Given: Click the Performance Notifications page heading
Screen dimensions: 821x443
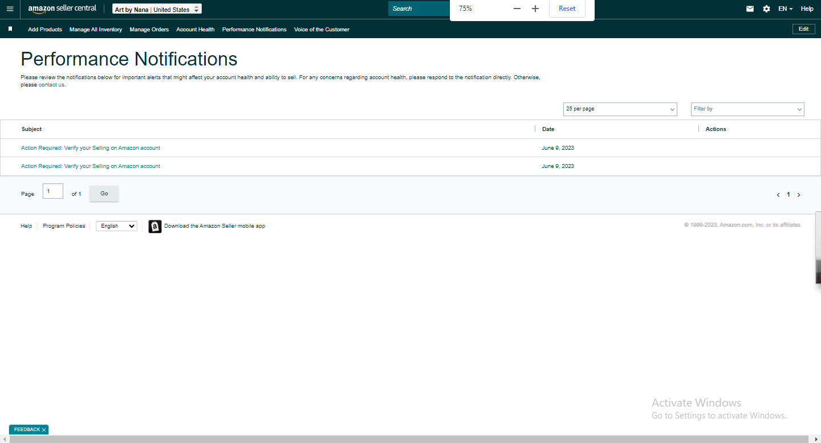Looking at the screenshot, I should 129,59.
